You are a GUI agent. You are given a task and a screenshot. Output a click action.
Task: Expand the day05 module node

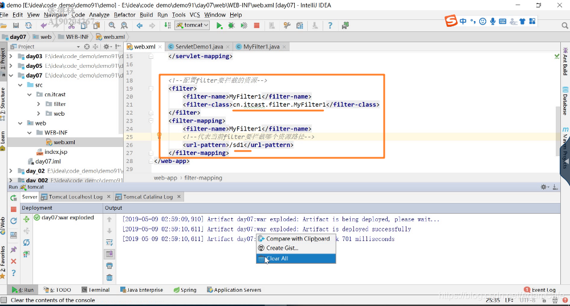(x=11, y=66)
